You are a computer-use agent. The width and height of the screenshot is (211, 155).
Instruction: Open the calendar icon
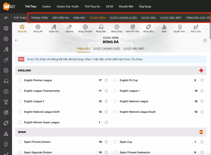[x=205, y=40]
